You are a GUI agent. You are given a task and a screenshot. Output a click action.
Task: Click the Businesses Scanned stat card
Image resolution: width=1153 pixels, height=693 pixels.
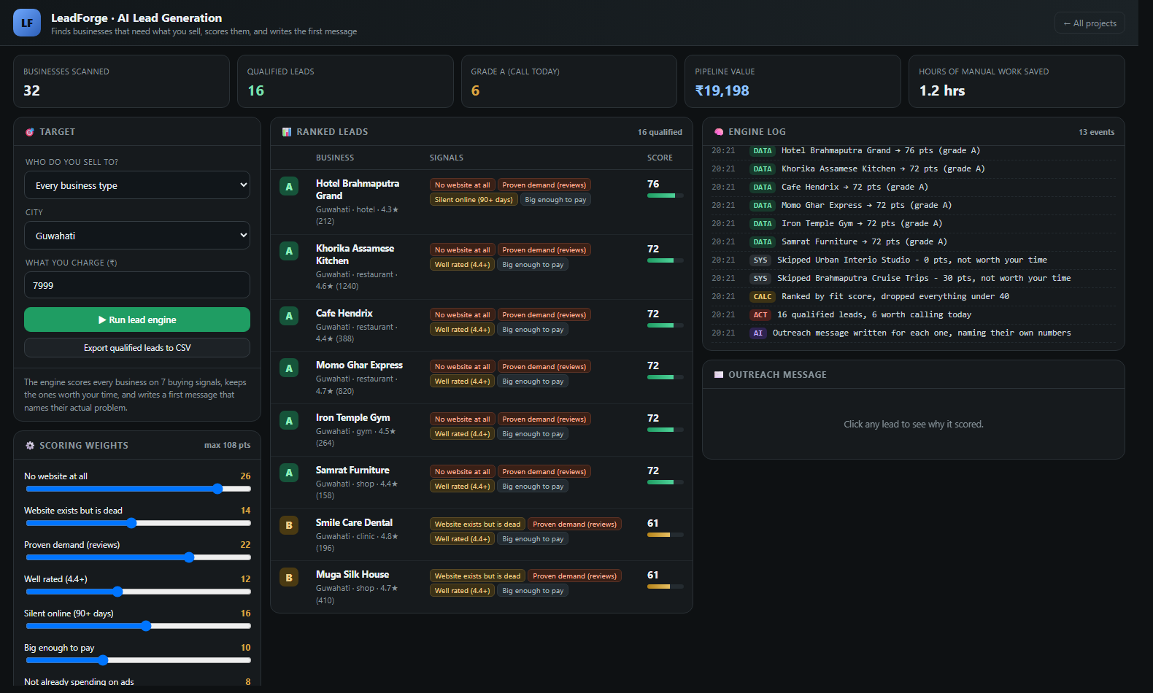[121, 82]
